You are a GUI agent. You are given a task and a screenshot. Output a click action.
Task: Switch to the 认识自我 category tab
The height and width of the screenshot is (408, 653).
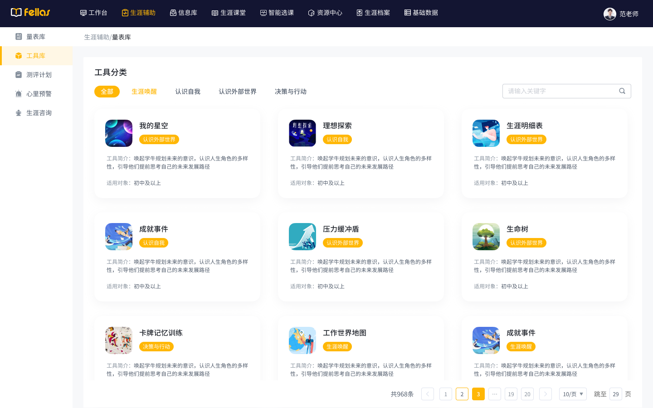coord(188,91)
